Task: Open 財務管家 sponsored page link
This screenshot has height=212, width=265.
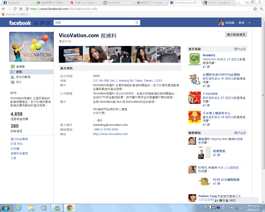Action: point(219,151)
